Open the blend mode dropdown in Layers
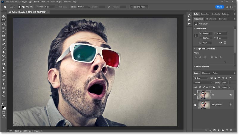239x135 pixels. [x=203, y=82]
